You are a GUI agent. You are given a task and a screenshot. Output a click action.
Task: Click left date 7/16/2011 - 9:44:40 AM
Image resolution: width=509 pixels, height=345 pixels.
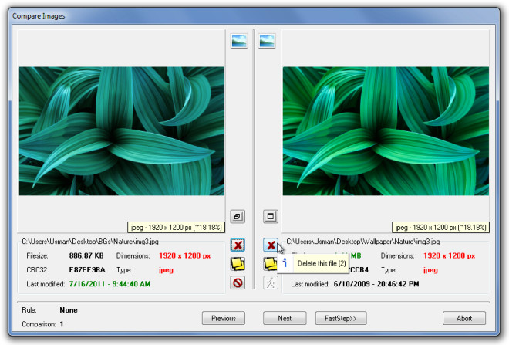pos(110,284)
